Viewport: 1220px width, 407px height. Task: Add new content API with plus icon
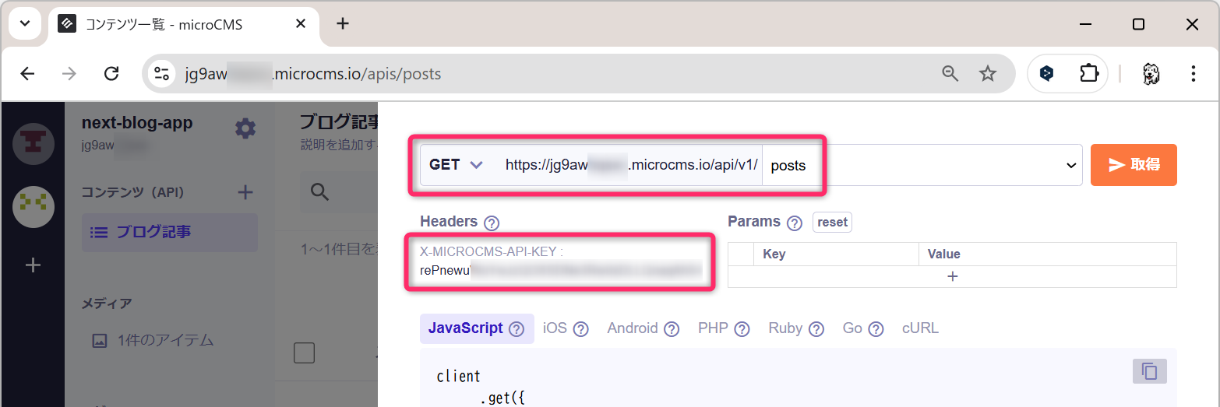point(245,192)
